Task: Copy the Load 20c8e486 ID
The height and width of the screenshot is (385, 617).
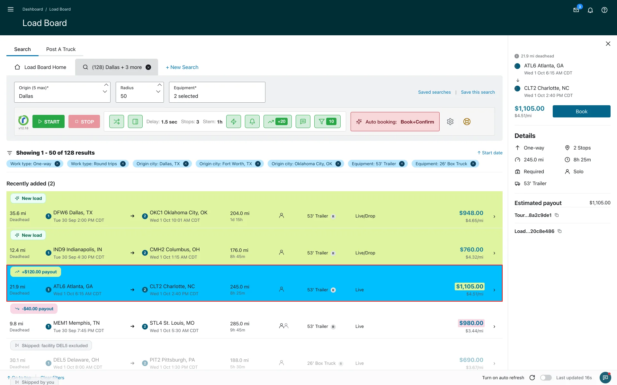Action: (x=559, y=231)
